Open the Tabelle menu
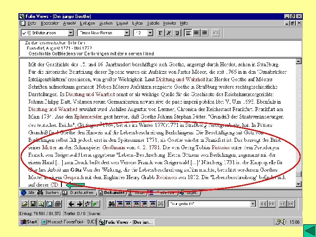The height and width of the screenshot is (237, 316). [x=153, y=23]
